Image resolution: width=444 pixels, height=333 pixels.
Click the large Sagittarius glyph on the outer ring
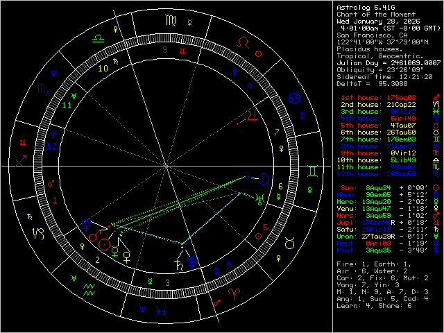coord(21,160)
